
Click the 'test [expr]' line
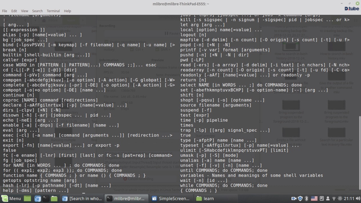click(x=195, y=115)
